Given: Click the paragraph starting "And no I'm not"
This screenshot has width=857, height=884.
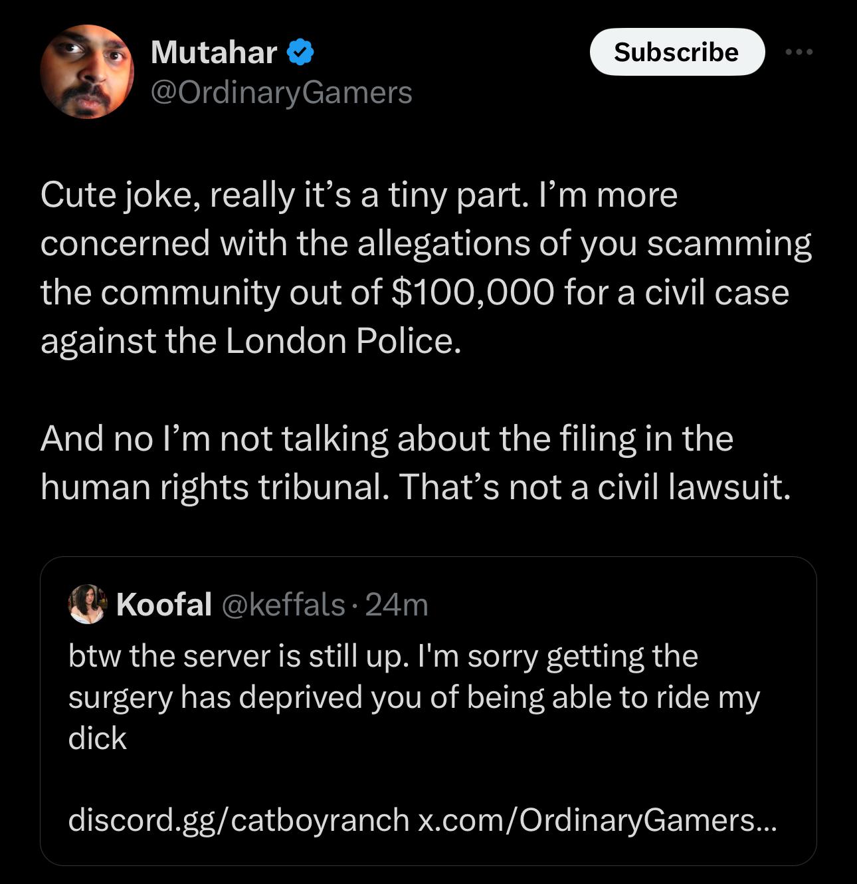Looking at the screenshot, I should point(415,463).
